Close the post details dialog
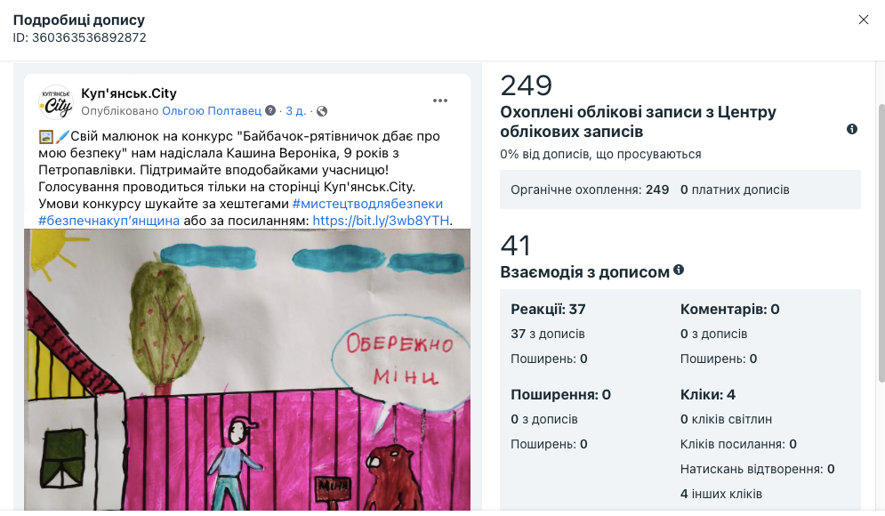Viewport: 885px width, 516px height. click(x=863, y=20)
